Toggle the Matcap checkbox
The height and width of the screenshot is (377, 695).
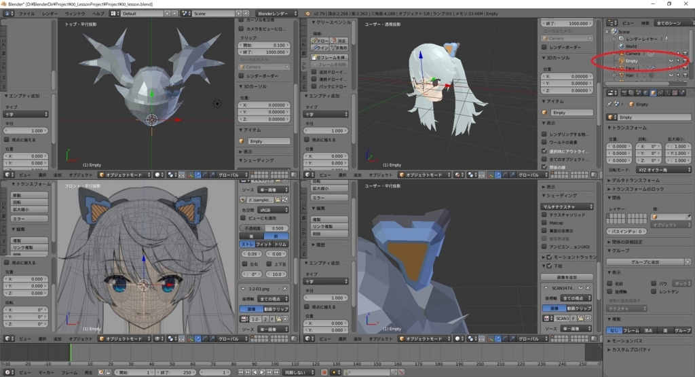click(544, 223)
